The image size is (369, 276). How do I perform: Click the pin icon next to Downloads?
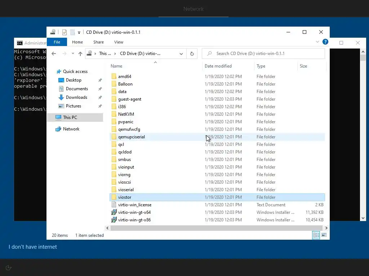tap(100, 97)
